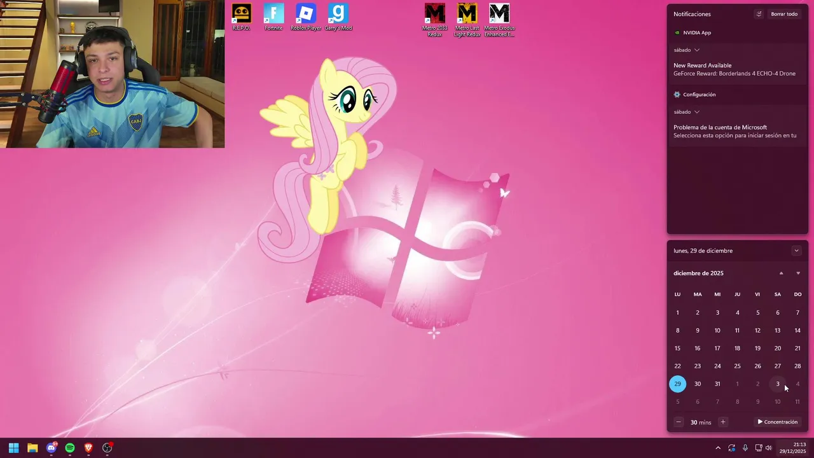Select December 27 in the calendar

click(777, 366)
